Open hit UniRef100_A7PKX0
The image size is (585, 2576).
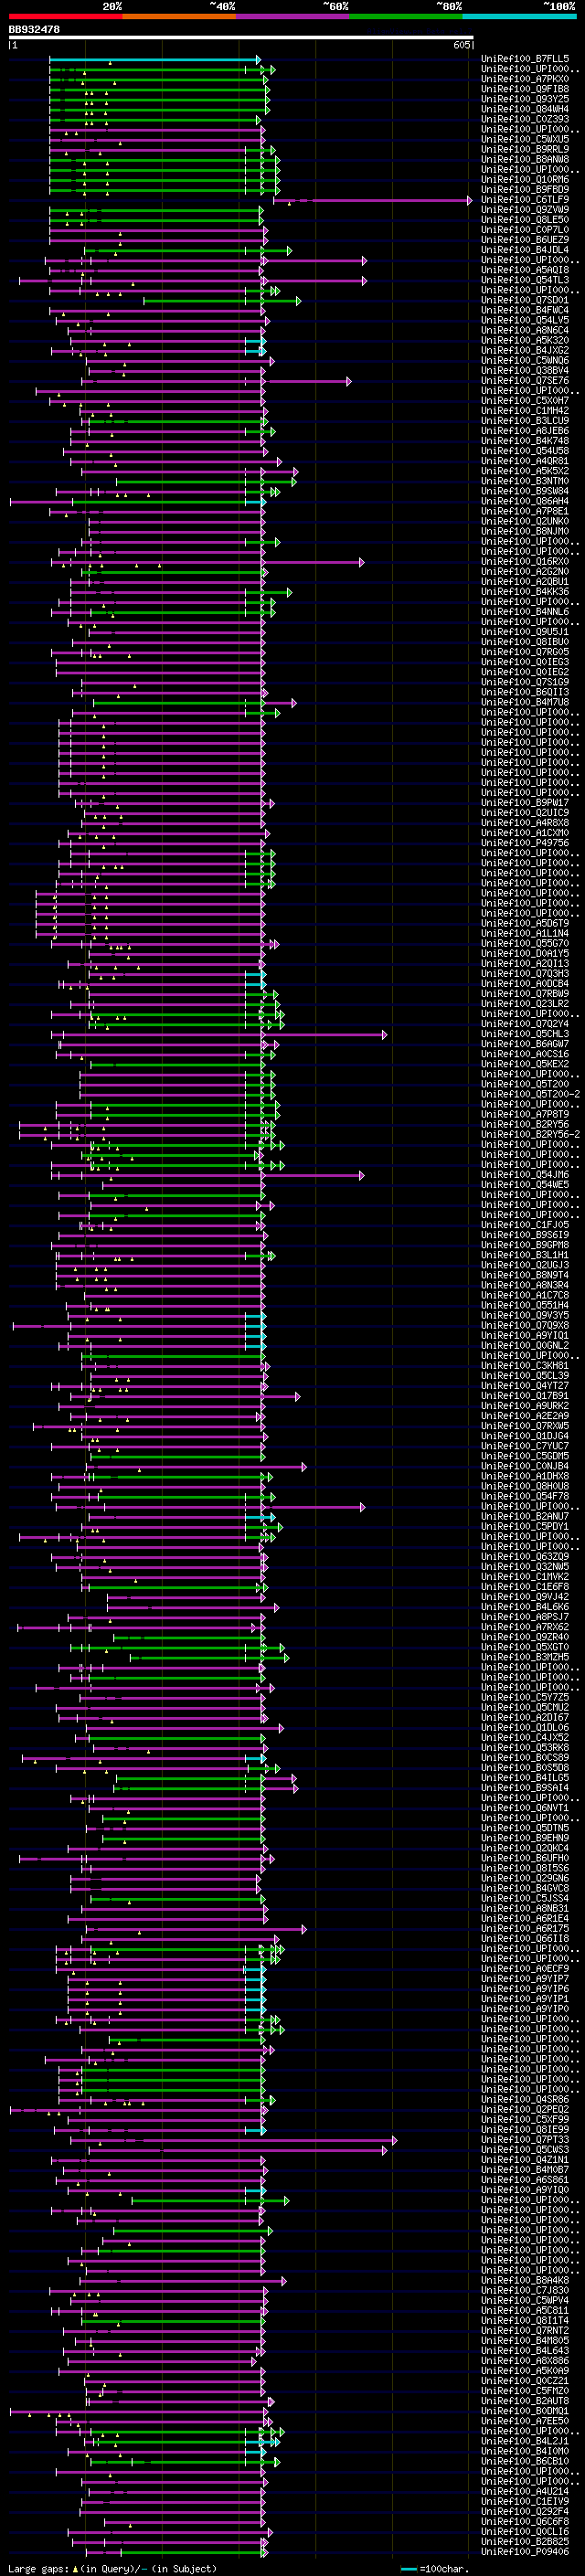[525, 80]
